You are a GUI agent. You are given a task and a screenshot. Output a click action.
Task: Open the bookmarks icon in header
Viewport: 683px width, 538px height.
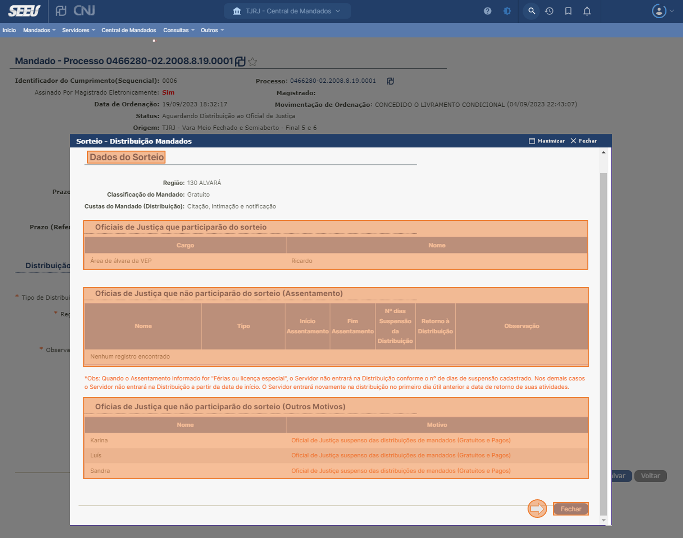[x=568, y=11]
